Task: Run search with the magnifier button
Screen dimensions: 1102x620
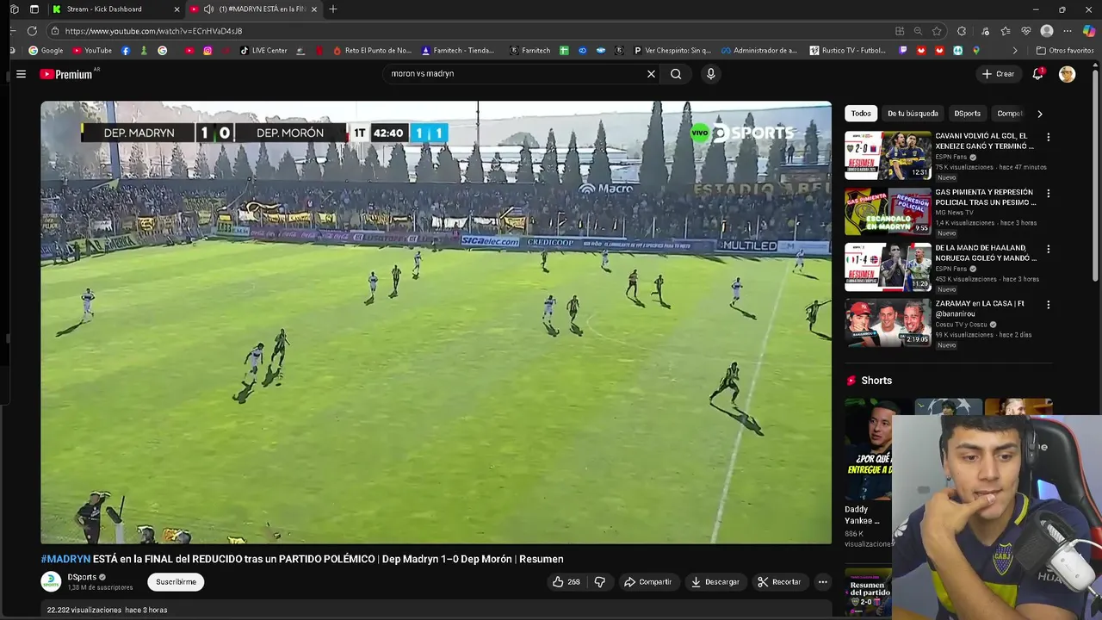Action: point(676,74)
